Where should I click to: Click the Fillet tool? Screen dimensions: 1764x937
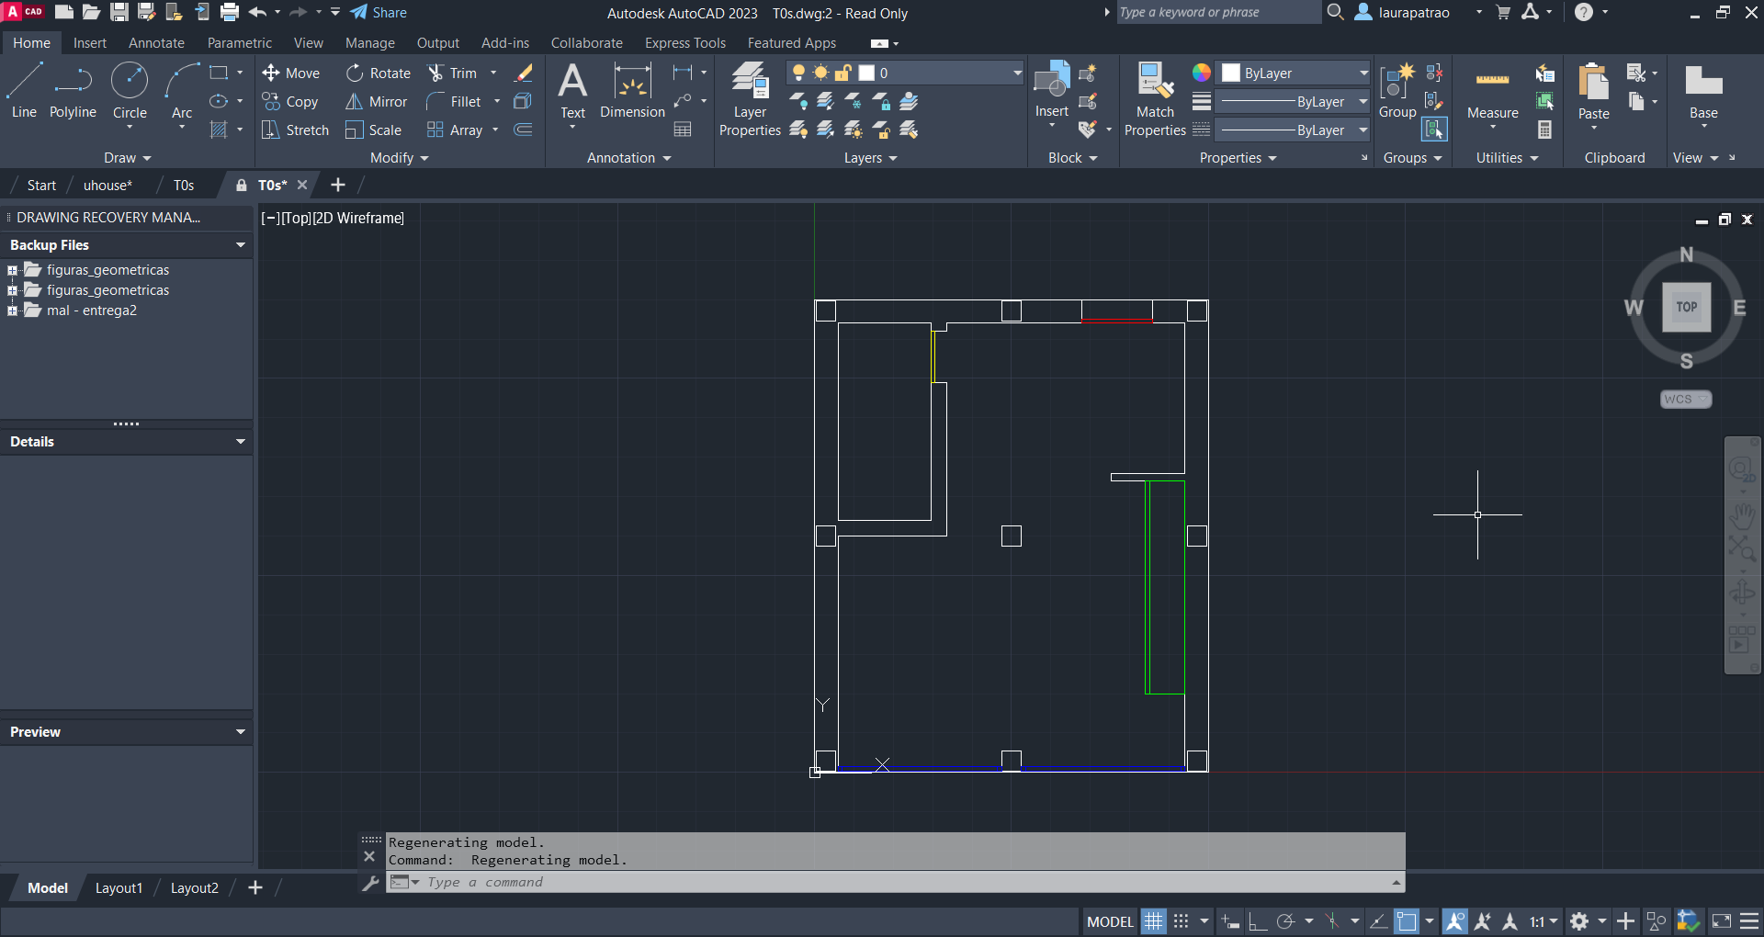[454, 102]
